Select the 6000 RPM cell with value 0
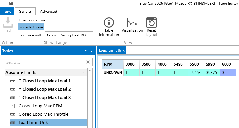239x128 pixels. (228, 73)
